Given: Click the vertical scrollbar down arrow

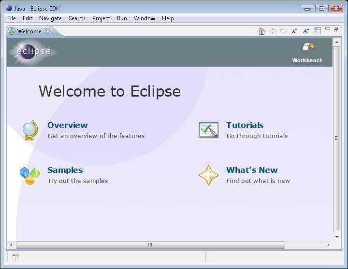Looking at the screenshot, I should 337,237.
